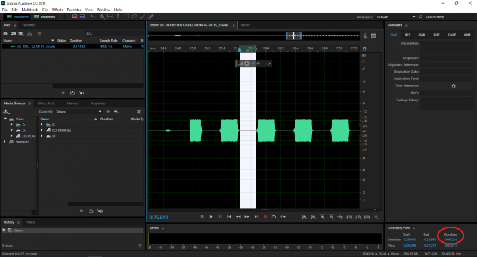Click the Stop button in transport controls
Screen dimensions: 477x257
coord(202,216)
